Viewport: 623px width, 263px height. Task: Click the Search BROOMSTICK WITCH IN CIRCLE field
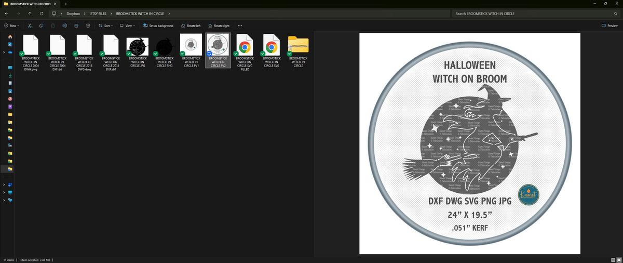536,14
